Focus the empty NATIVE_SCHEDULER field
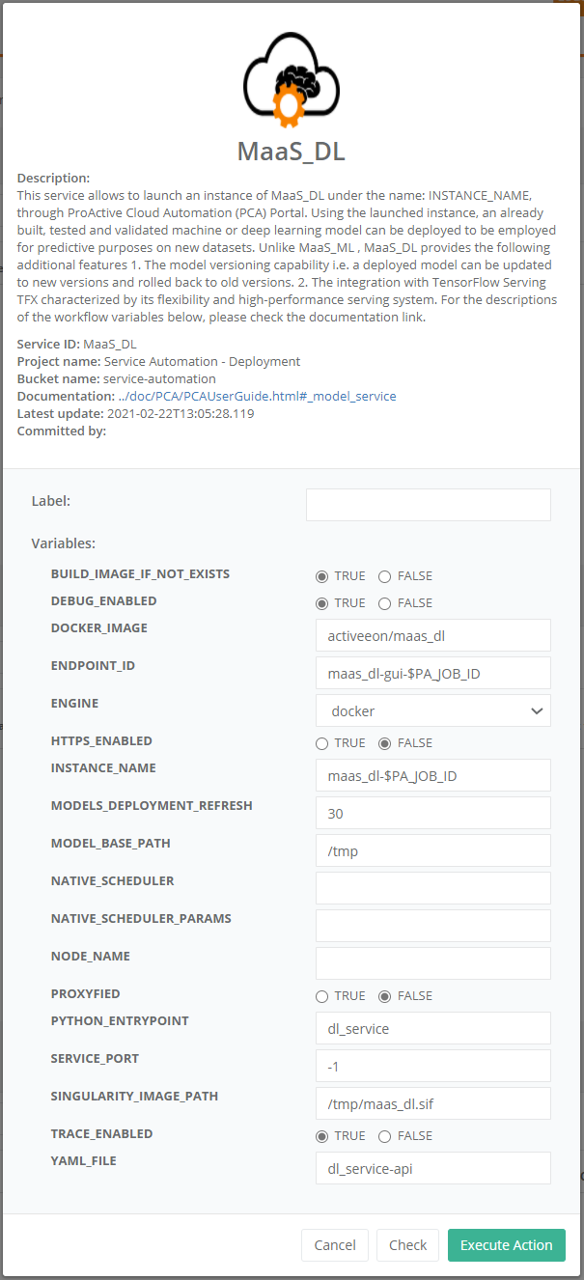 (x=433, y=888)
